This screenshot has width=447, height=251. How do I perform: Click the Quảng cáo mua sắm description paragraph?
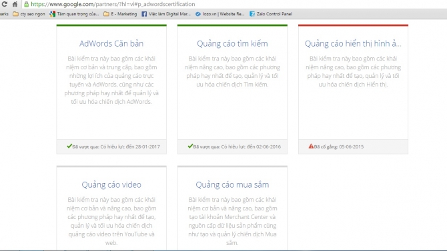(x=232, y=221)
